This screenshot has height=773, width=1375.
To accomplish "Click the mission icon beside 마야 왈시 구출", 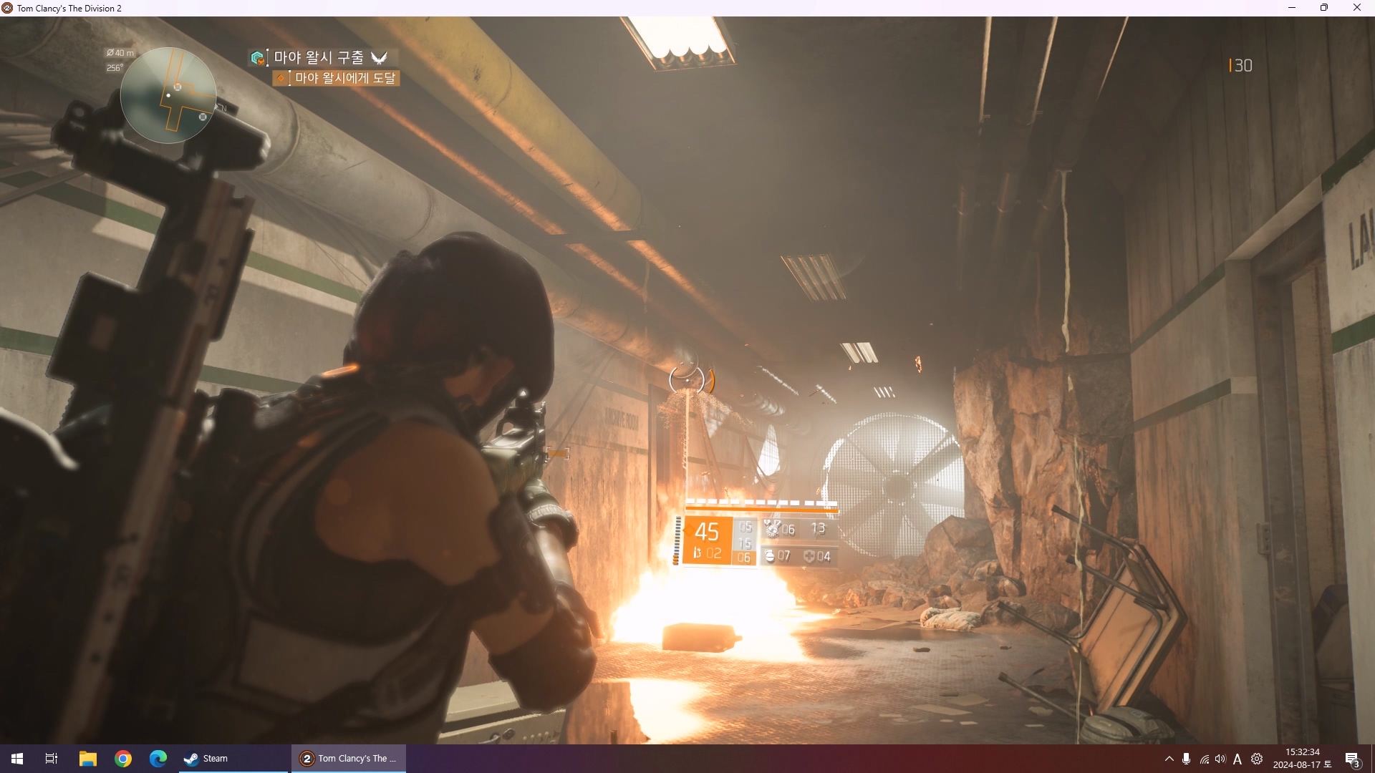I will point(257,58).
